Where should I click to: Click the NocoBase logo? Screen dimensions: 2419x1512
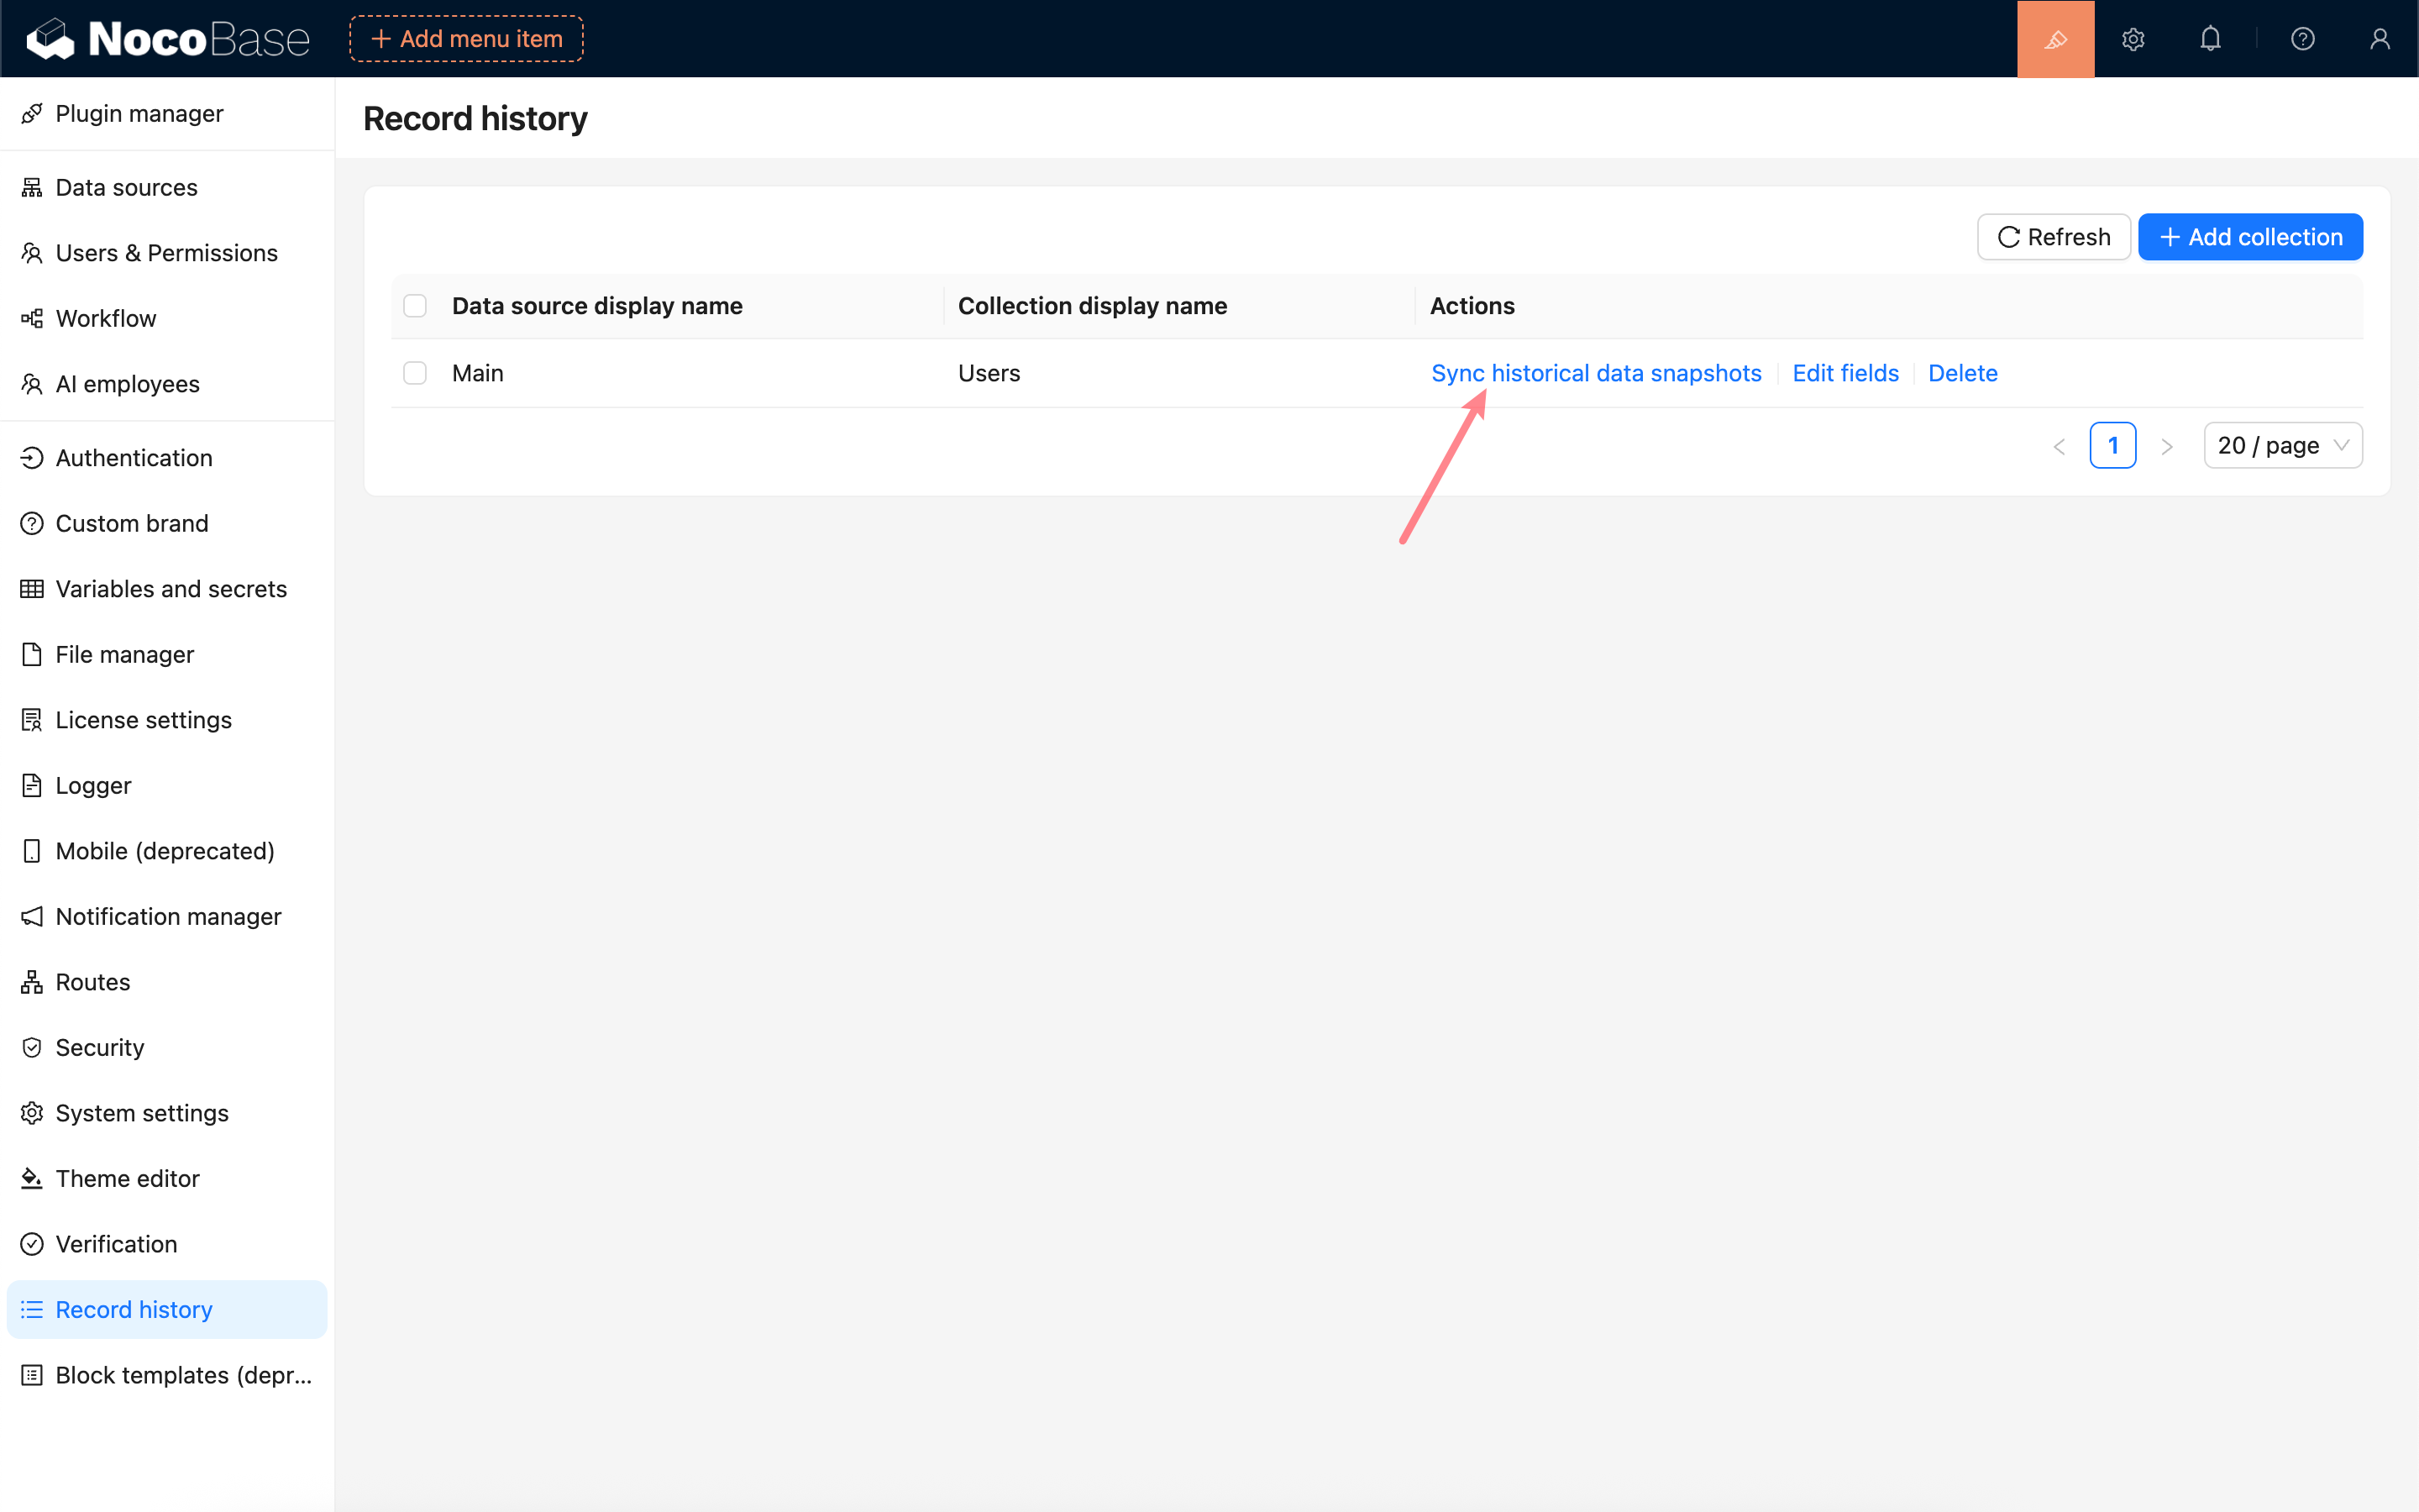coord(168,39)
